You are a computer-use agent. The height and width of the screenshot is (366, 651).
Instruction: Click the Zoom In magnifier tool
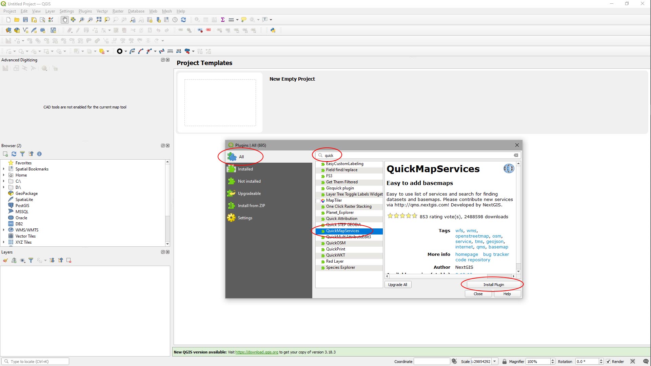pos(82,20)
